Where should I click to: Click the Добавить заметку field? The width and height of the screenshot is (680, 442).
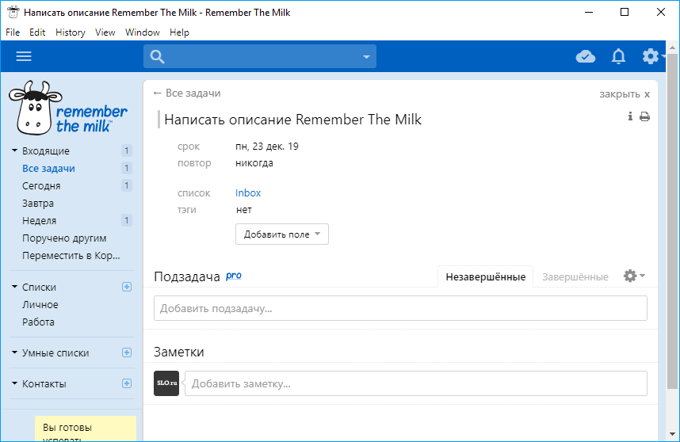pos(416,383)
